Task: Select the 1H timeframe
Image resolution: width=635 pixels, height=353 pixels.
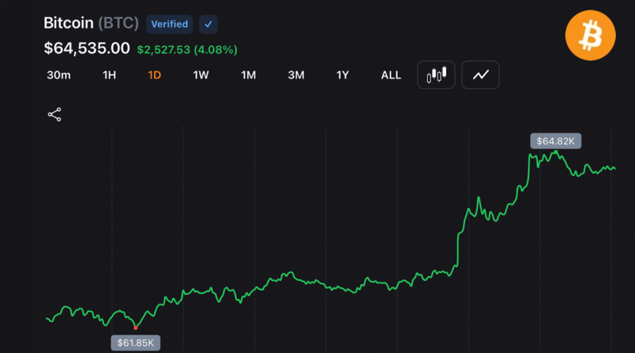Action: click(110, 75)
